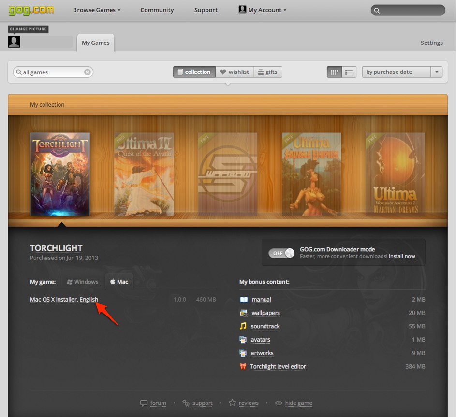456x417 pixels.
Task: Select the My Games tab
Action: pos(96,43)
